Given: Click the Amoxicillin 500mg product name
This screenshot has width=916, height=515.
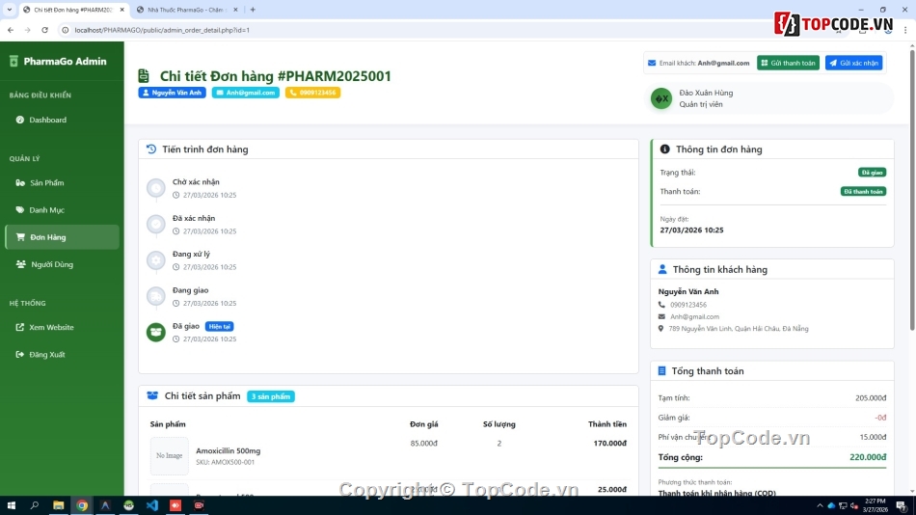Looking at the screenshot, I should (229, 450).
